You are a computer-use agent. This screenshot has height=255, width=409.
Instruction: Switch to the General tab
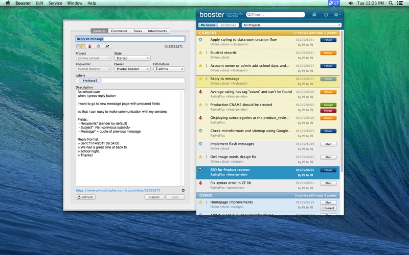99,31
